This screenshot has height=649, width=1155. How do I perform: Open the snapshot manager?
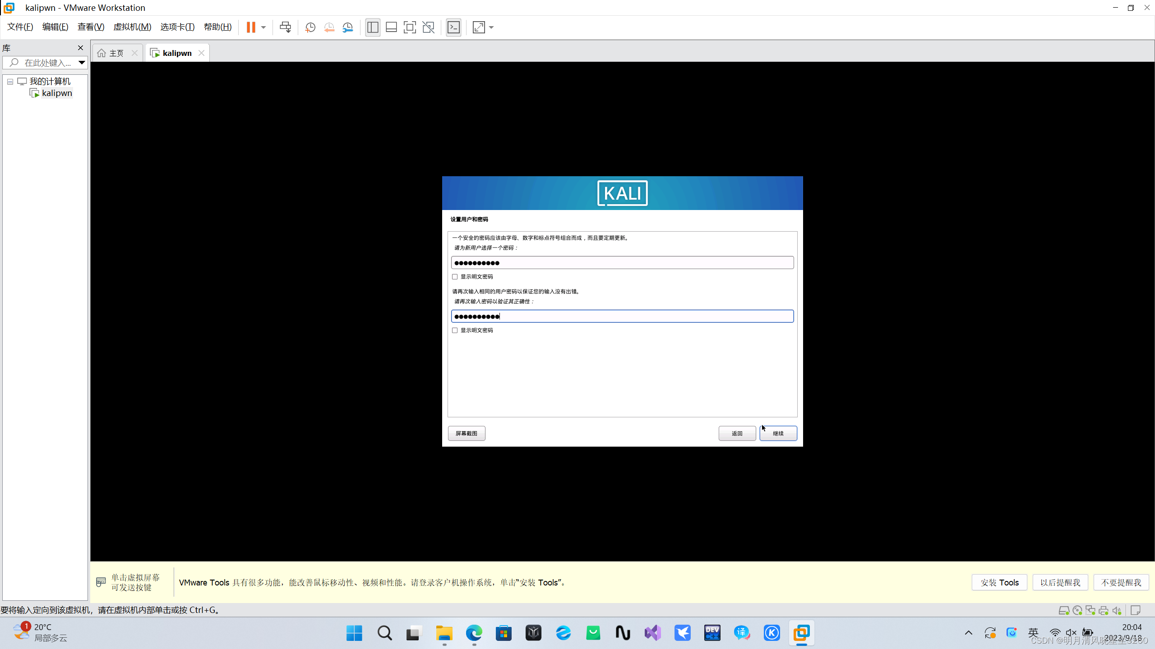point(347,27)
